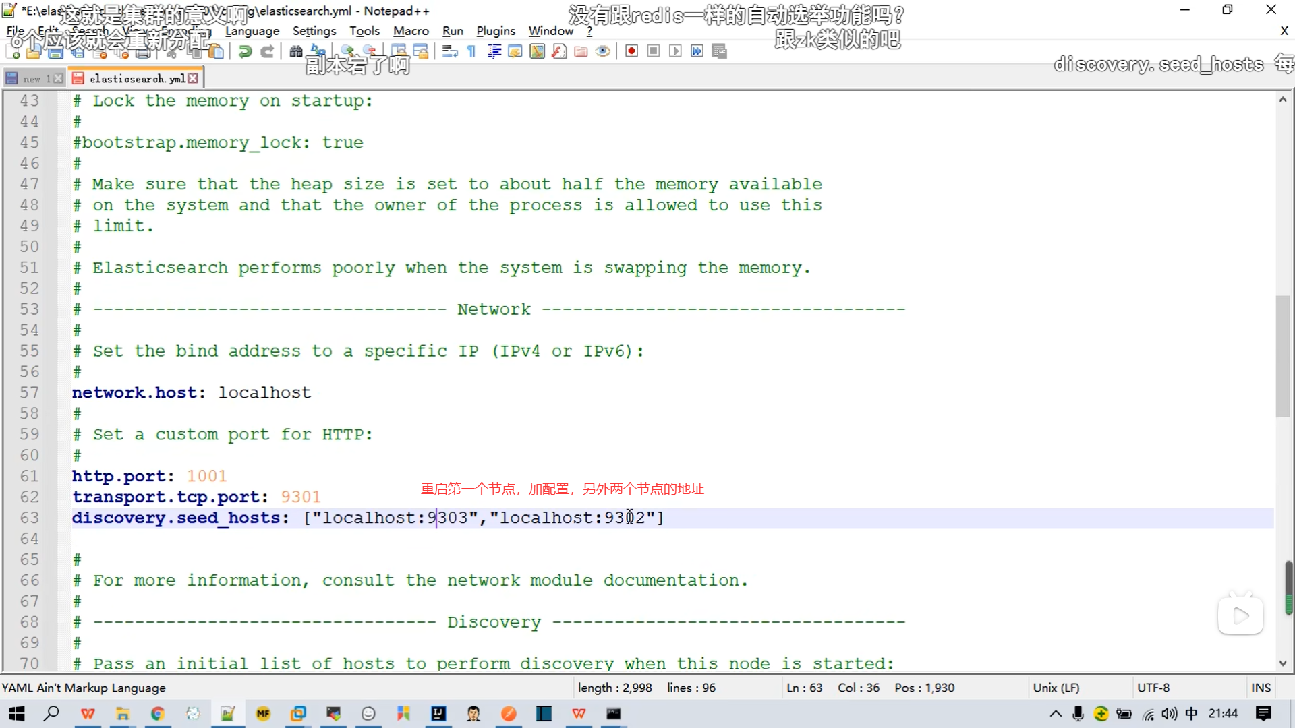
Task: Click the Redo toolbar icon
Action: [x=267, y=51]
